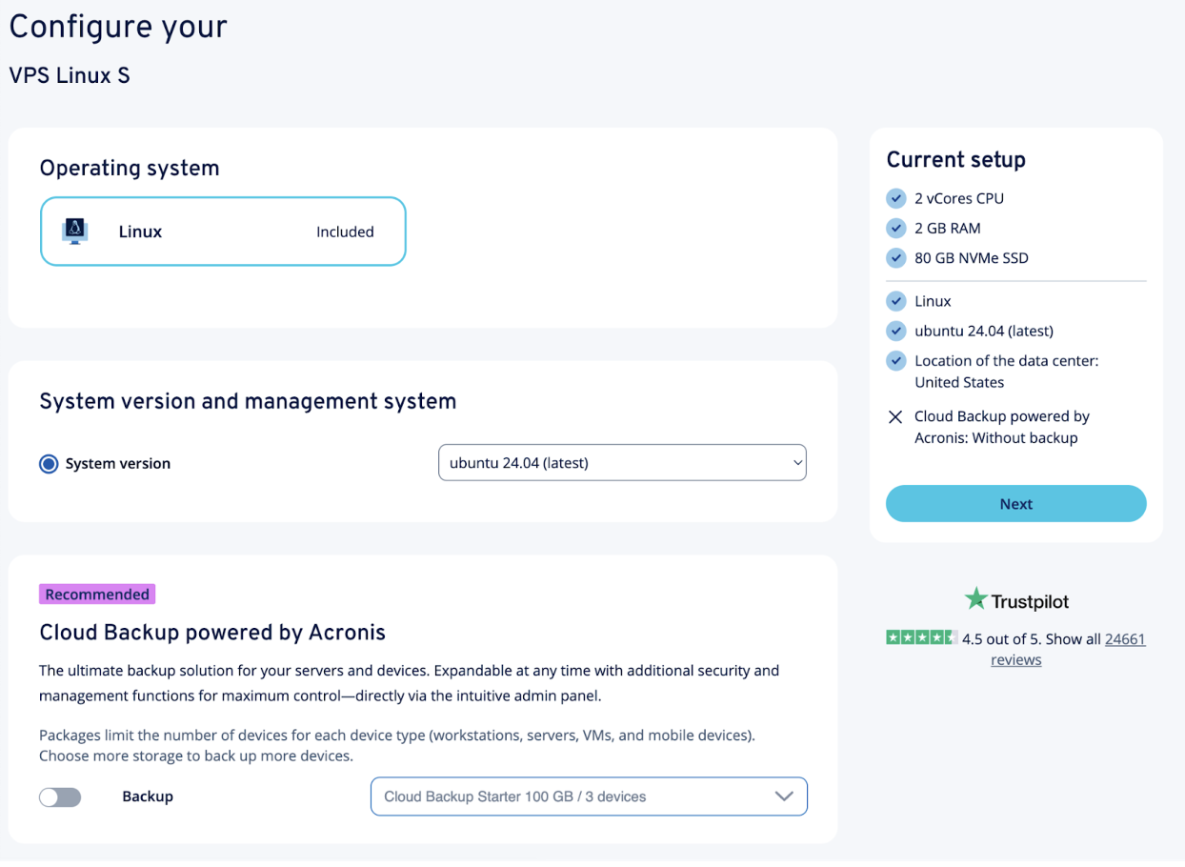Image resolution: width=1185 pixels, height=867 pixels.
Task: Click 'System version and management system' heading
Action: tap(248, 401)
